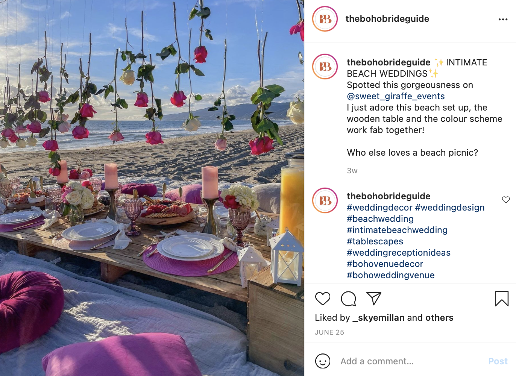The height and width of the screenshot is (376, 516).
Task: View _skyemillan's profile from likes
Action: pos(378,318)
